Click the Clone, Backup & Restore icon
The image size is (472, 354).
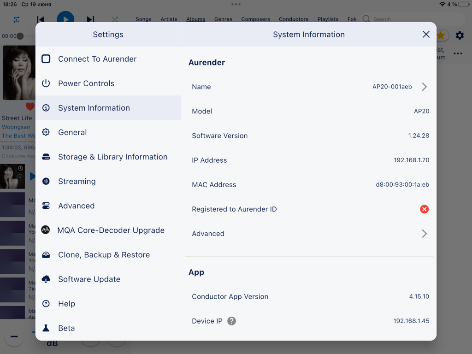46,254
